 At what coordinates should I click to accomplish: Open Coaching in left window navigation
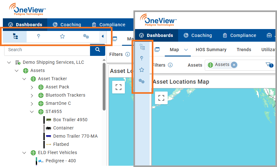[67, 25]
